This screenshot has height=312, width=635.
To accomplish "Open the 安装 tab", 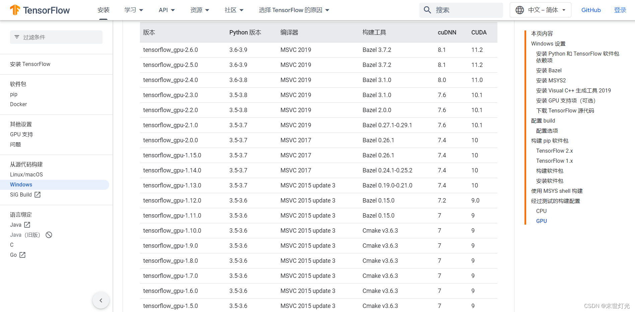I will 103,10.
